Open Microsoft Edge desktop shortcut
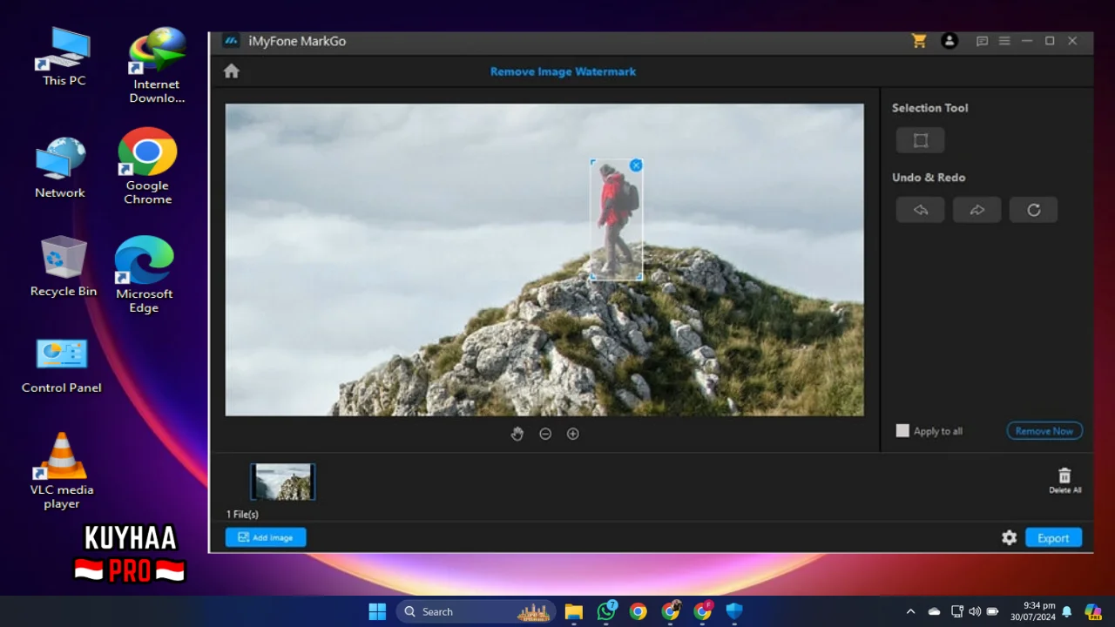Screen dimensions: 1115x627 click(145, 274)
